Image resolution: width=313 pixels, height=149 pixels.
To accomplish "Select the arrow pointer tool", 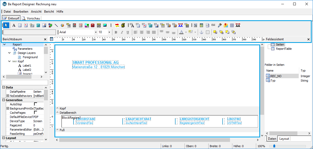I will 6,25.
